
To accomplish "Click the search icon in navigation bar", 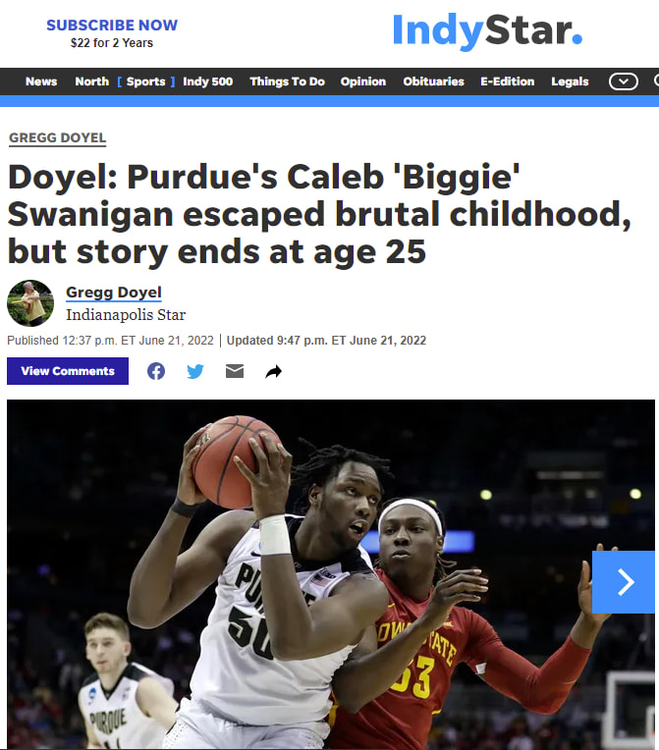I will 657,80.
